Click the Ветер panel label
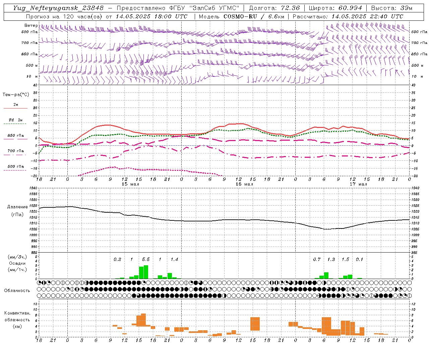The width and height of the screenshot is (429, 343). click(x=31, y=25)
